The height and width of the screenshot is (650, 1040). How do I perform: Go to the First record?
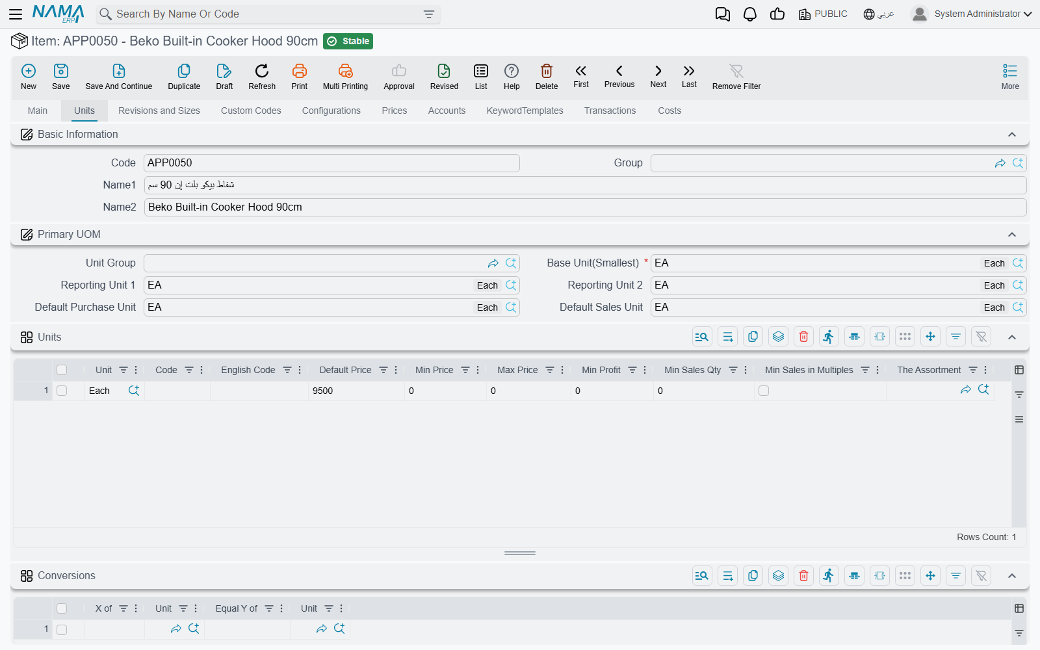pos(581,76)
